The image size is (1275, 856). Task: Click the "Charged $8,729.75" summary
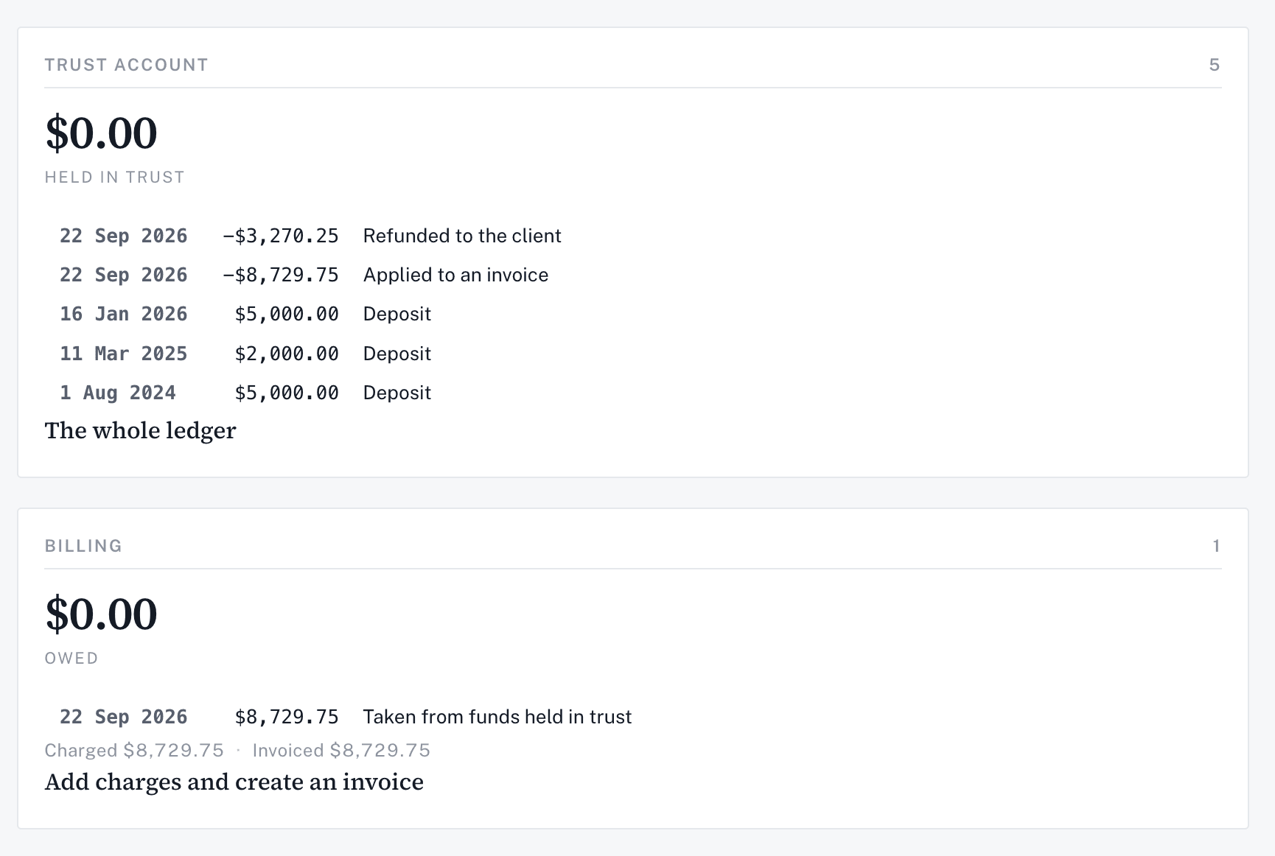[134, 751]
